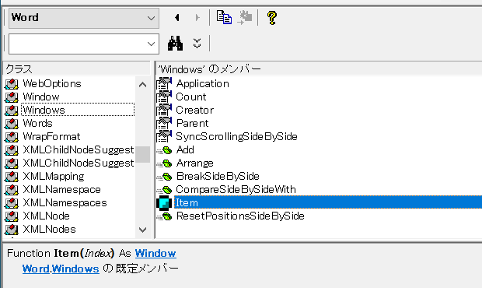
Task: Select the CompareSideBySideWith method
Action: coord(236,189)
